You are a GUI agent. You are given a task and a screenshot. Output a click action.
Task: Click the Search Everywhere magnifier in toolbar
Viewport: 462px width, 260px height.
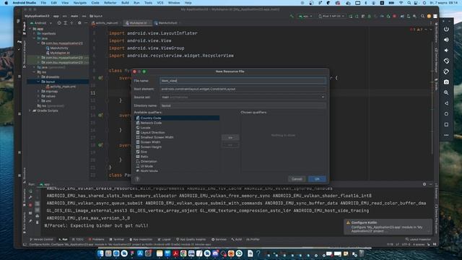(x=422, y=16)
